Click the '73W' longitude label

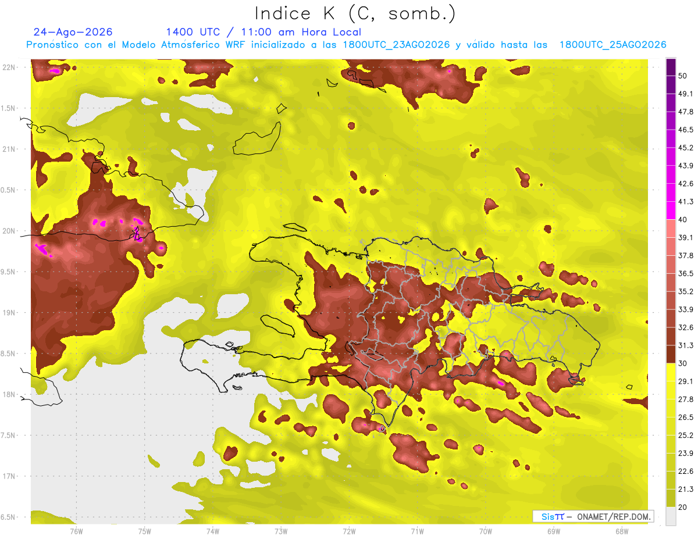281,531
